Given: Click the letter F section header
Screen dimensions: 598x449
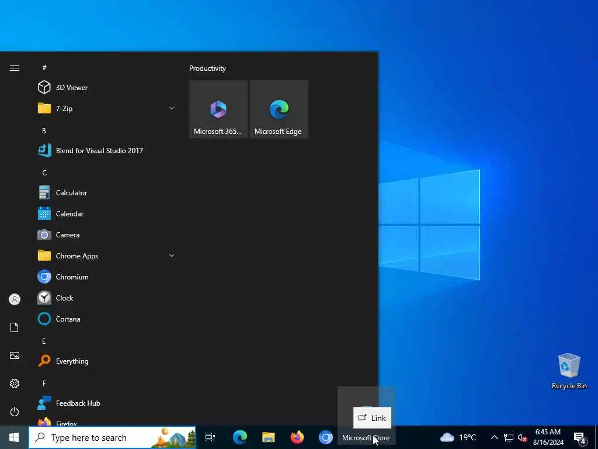Looking at the screenshot, I should (x=44, y=384).
